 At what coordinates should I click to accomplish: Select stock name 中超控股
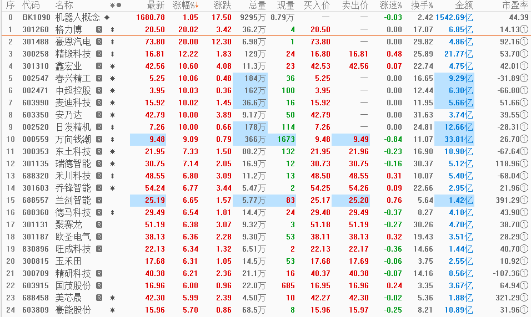[73, 90]
